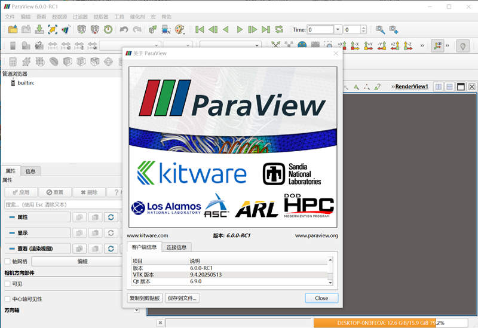Select the 客户端信息 tab
Viewport: 478px width, 328px height.
click(x=144, y=247)
